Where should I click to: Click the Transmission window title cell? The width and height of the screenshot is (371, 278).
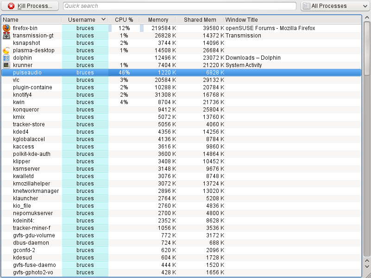point(243,36)
